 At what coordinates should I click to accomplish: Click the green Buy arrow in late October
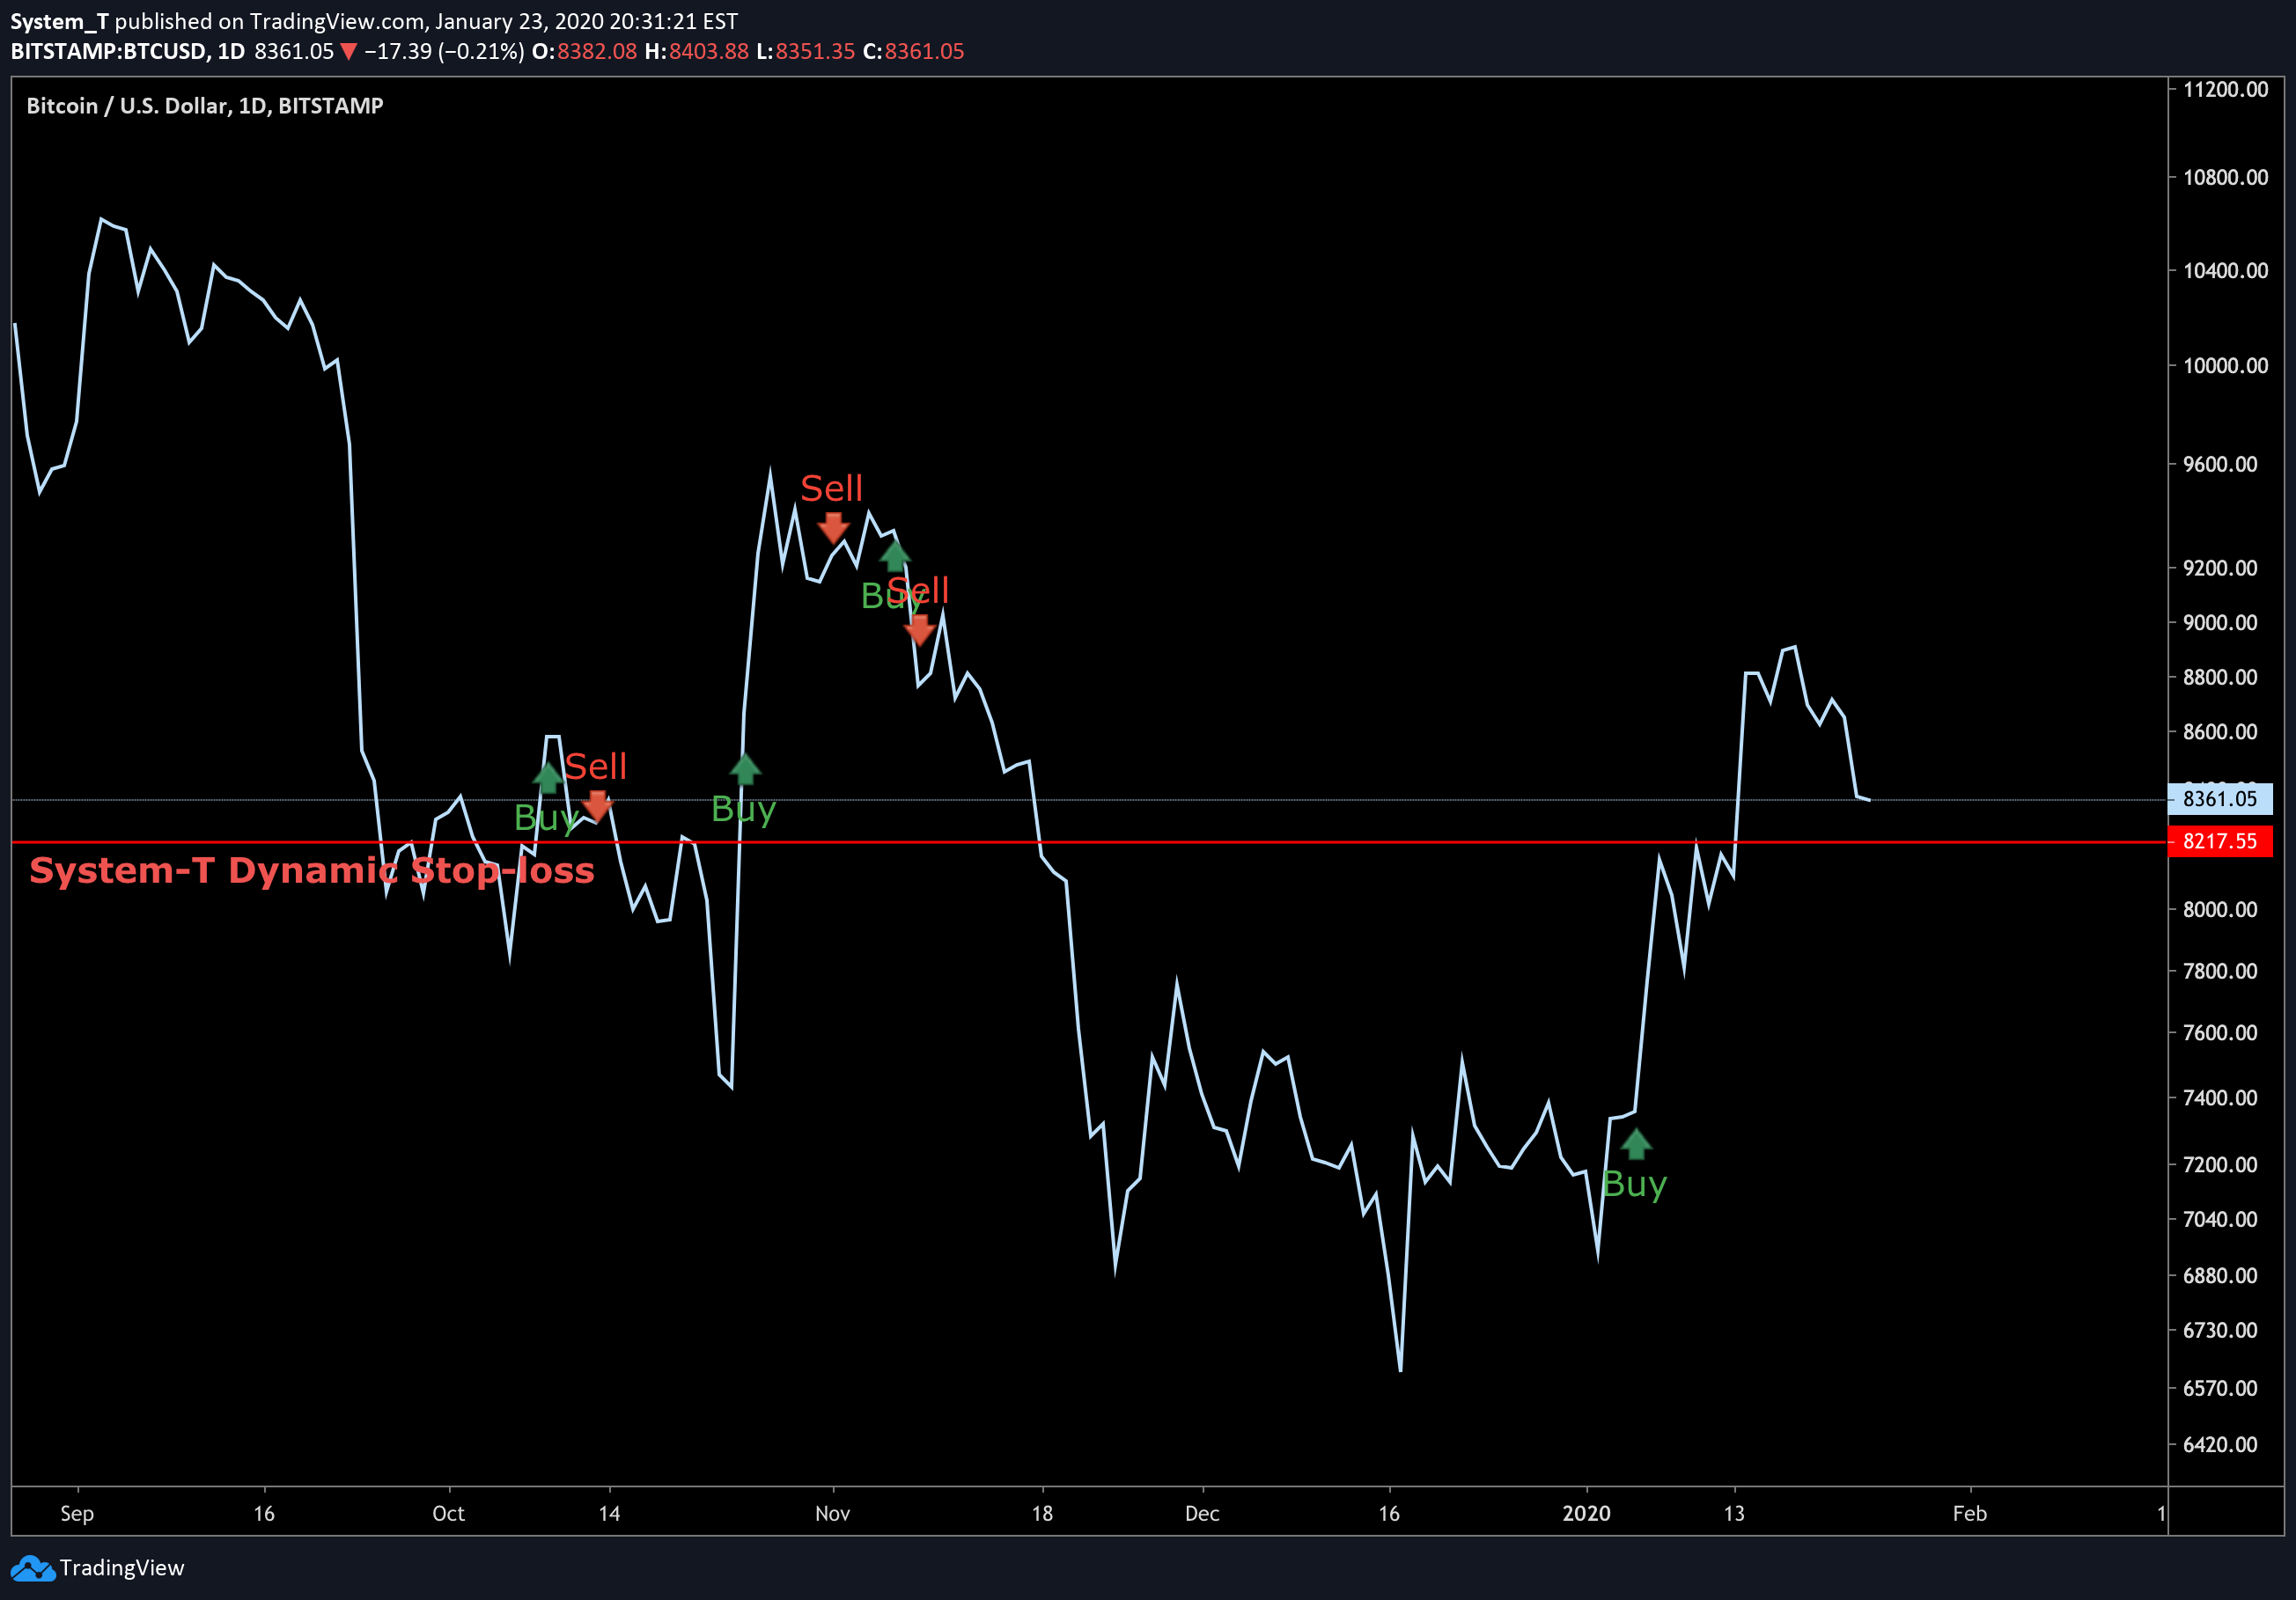(744, 768)
